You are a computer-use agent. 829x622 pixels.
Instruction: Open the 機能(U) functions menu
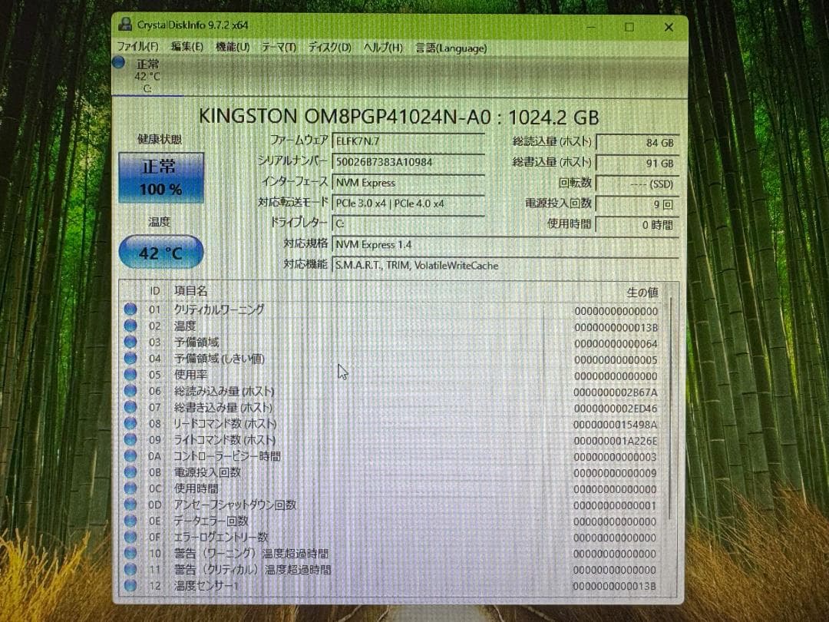tap(233, 47)
